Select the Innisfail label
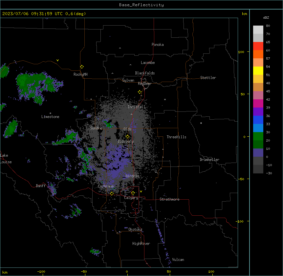 tap(137, 107)
